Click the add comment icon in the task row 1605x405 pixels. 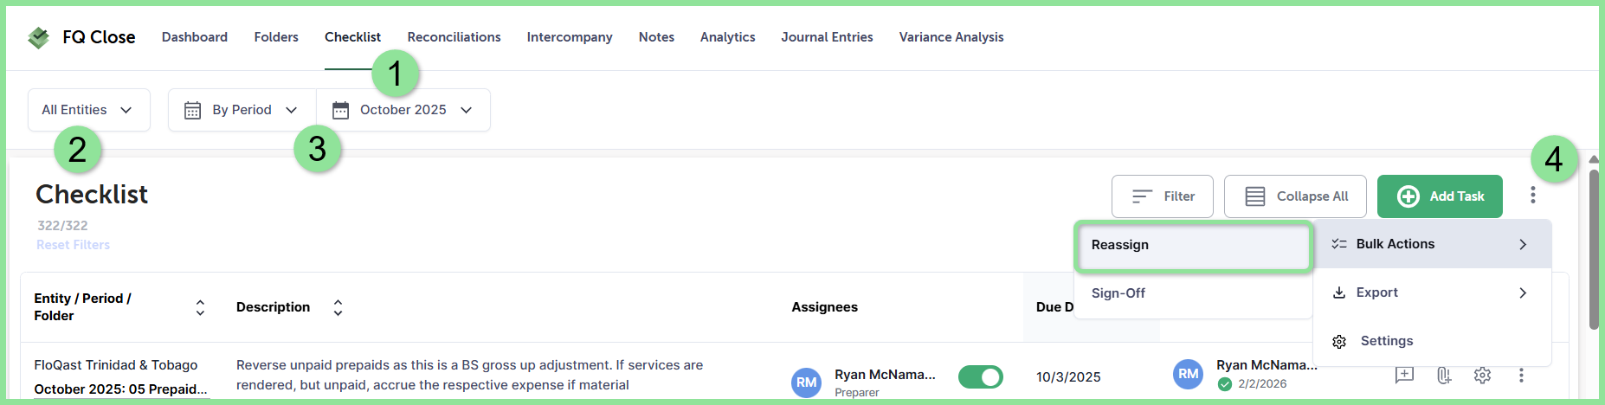(1404, 375)
